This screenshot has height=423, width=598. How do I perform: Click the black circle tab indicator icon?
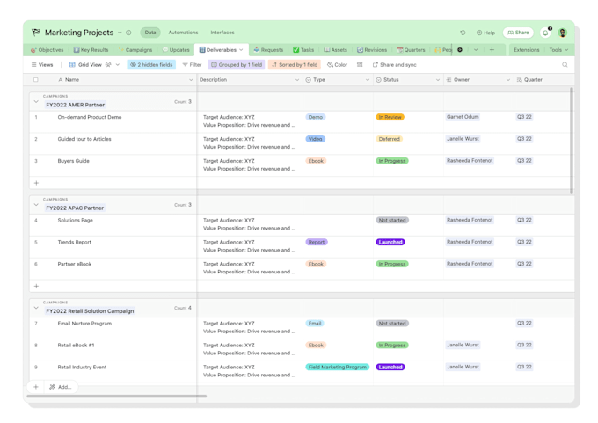460,50
